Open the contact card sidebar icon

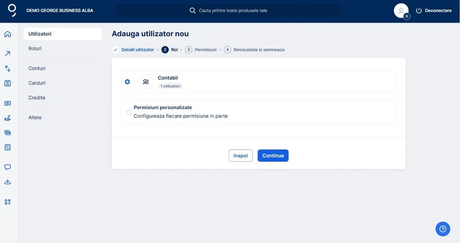click(8, 83)
